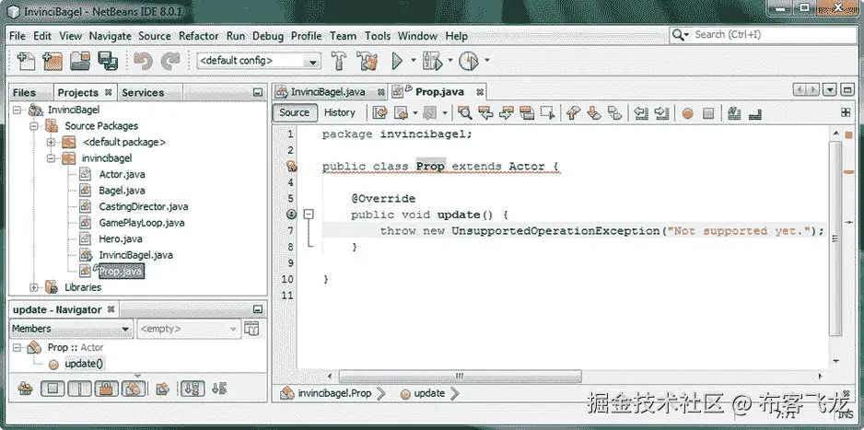This screenshot has height=430, width=864.
Task: Run the project with the green play icon
Action: coord(397,61)
